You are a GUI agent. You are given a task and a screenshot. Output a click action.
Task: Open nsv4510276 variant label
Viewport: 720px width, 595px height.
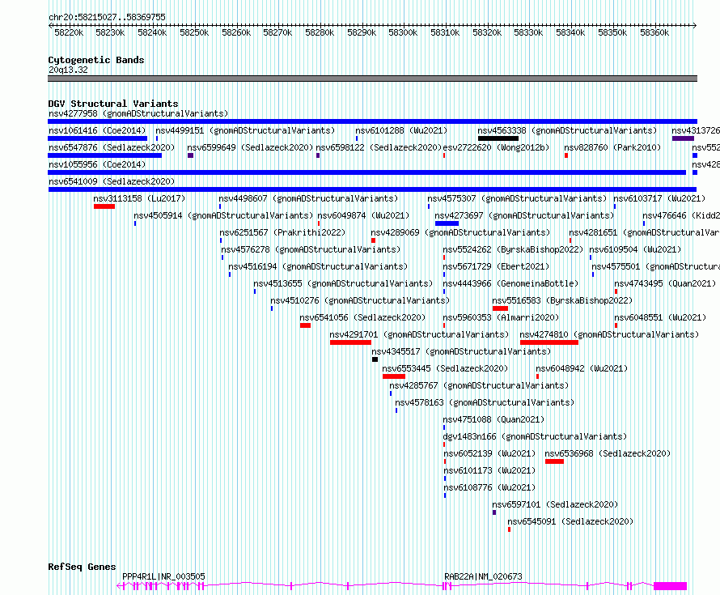pos(360,300)
